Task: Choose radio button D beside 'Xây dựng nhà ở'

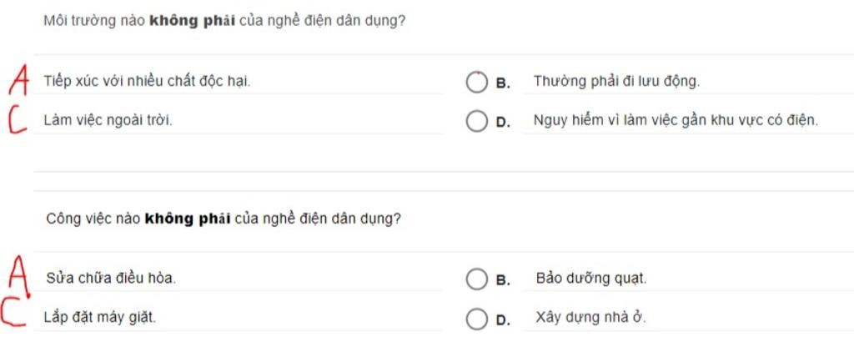Action: pyautogui.click(x=476, y=319)
